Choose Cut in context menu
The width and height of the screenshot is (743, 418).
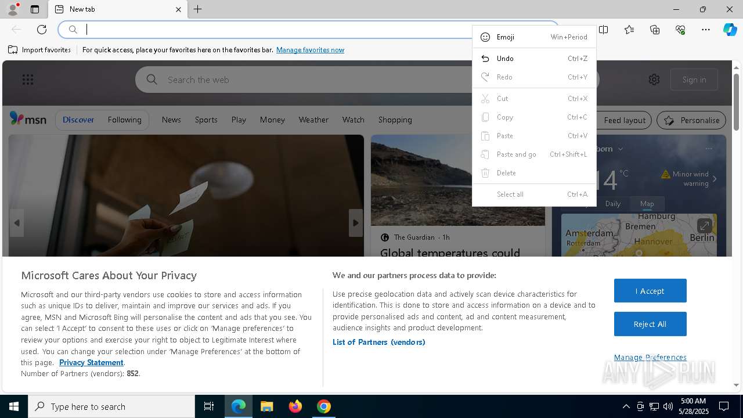(x=534, y=98)
